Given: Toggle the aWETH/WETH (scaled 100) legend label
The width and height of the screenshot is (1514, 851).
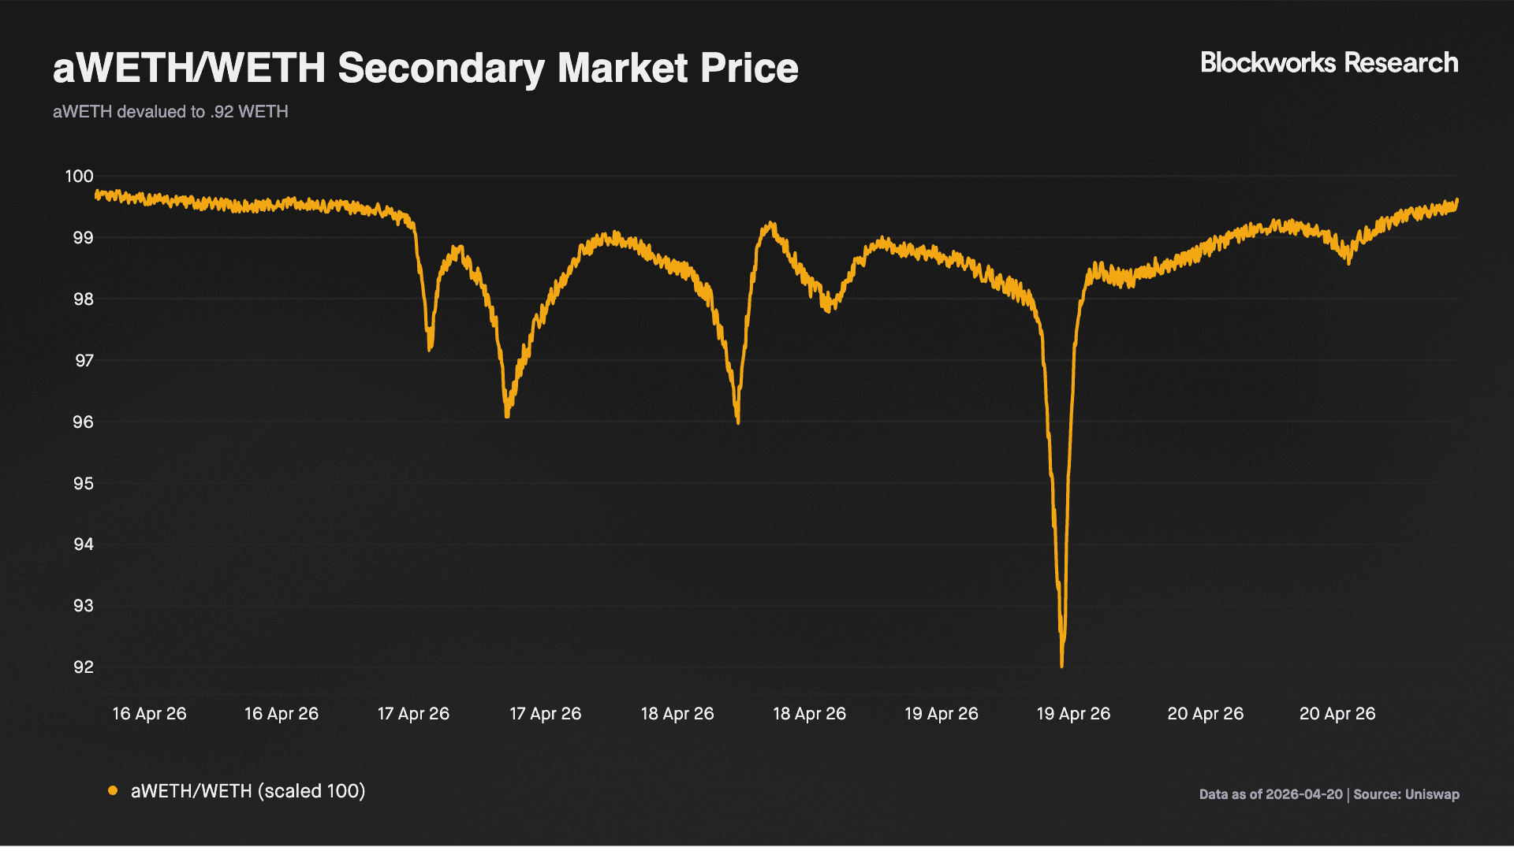Looking at the screenshot, I should click(248, 790).
